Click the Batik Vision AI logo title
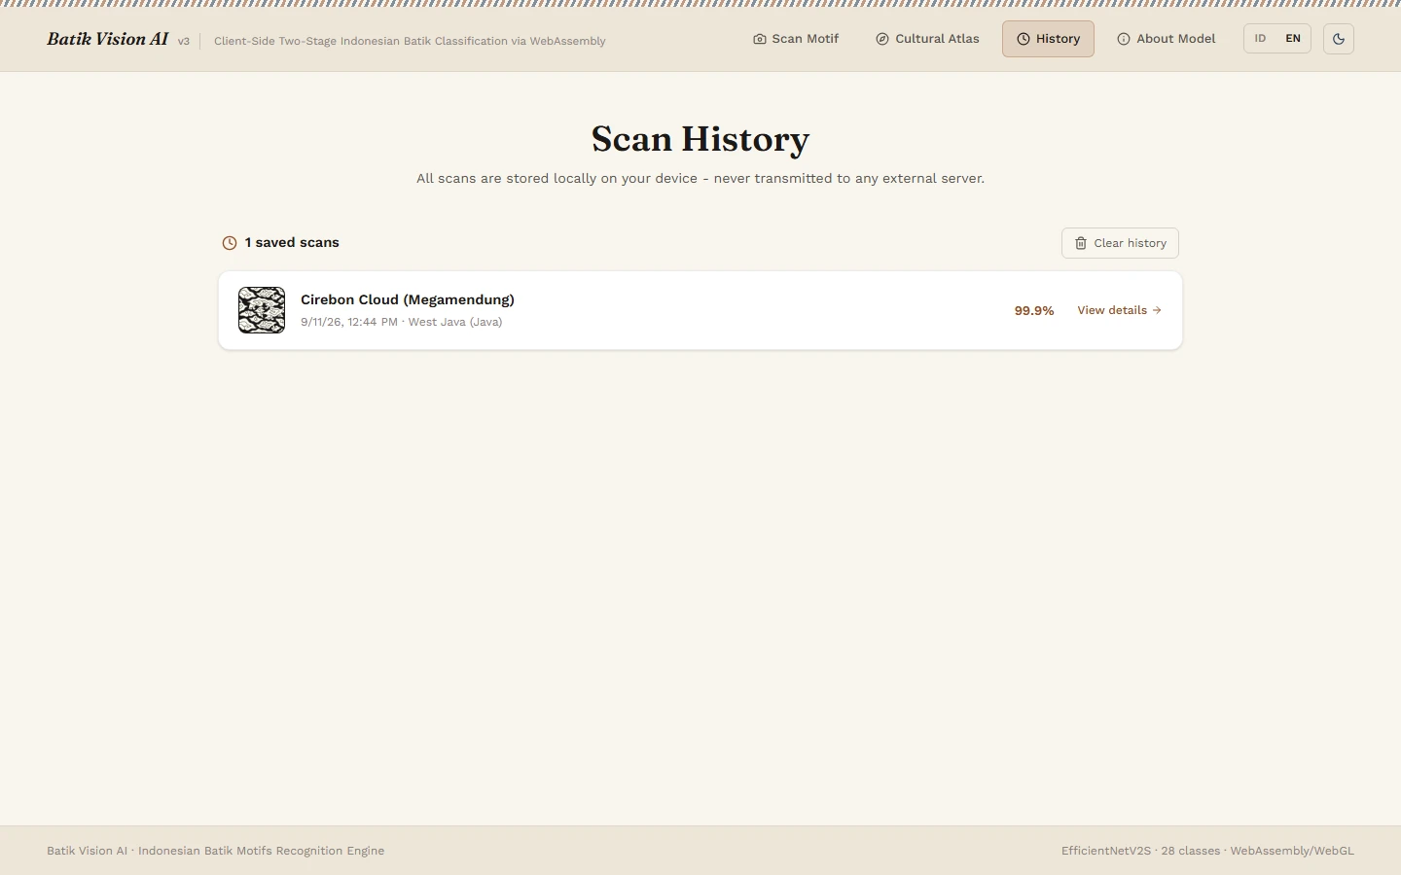 click(x=108, y=39)
